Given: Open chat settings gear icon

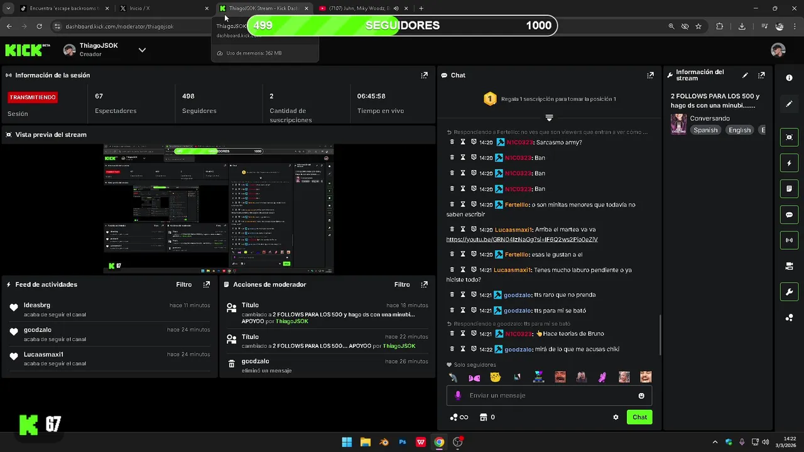Looking at the screenshot, I should (616, 417).
